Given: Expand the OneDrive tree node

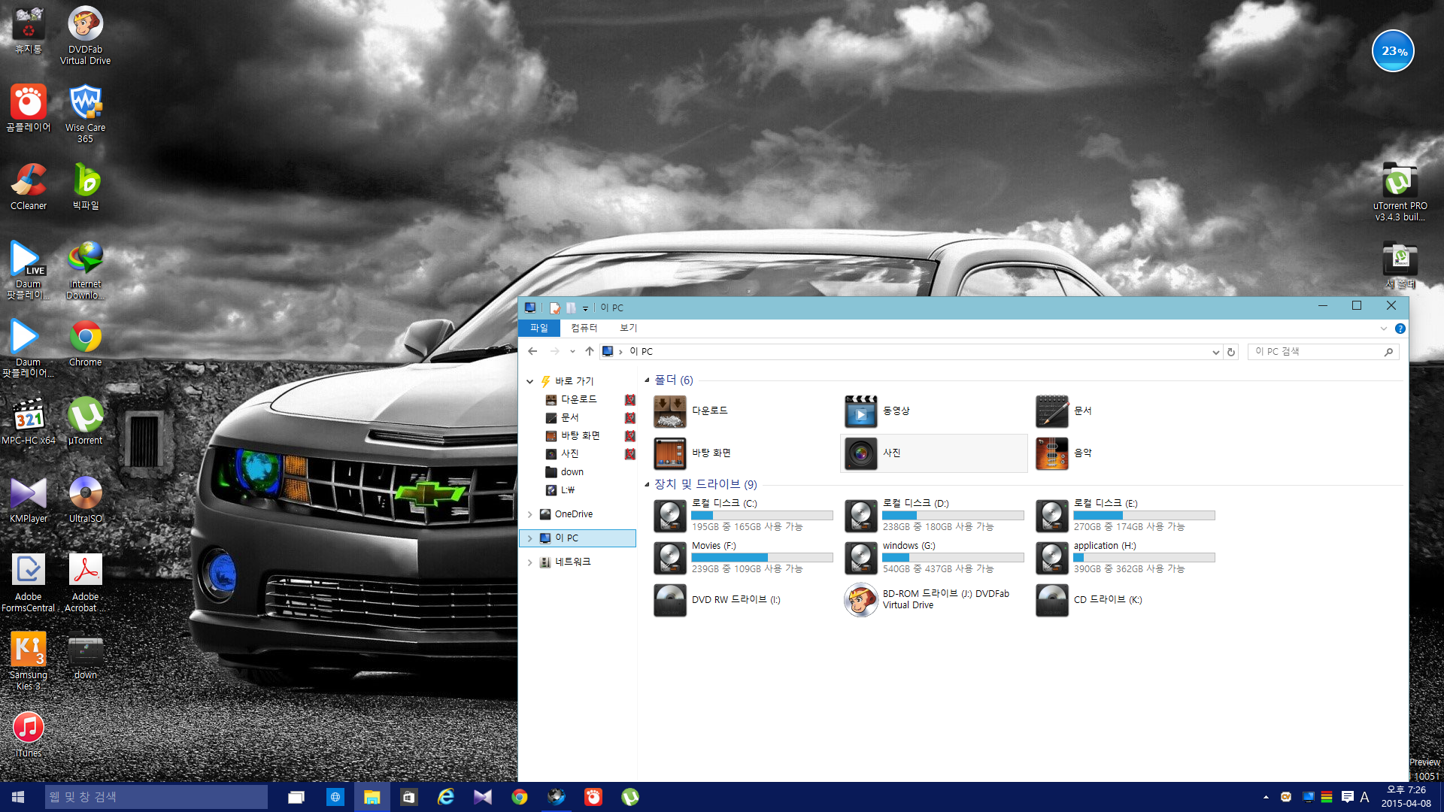Looking at the screenshot, I should [530, 514].
